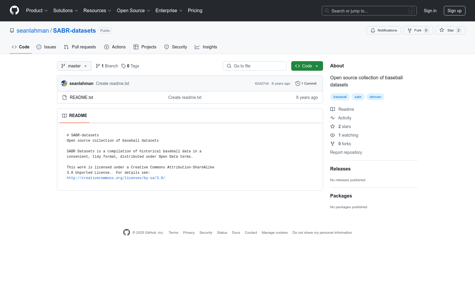This screenshot has width=475, height=297.
Task: Click the Notifications bell button
Action: click(x=384, y=30)
